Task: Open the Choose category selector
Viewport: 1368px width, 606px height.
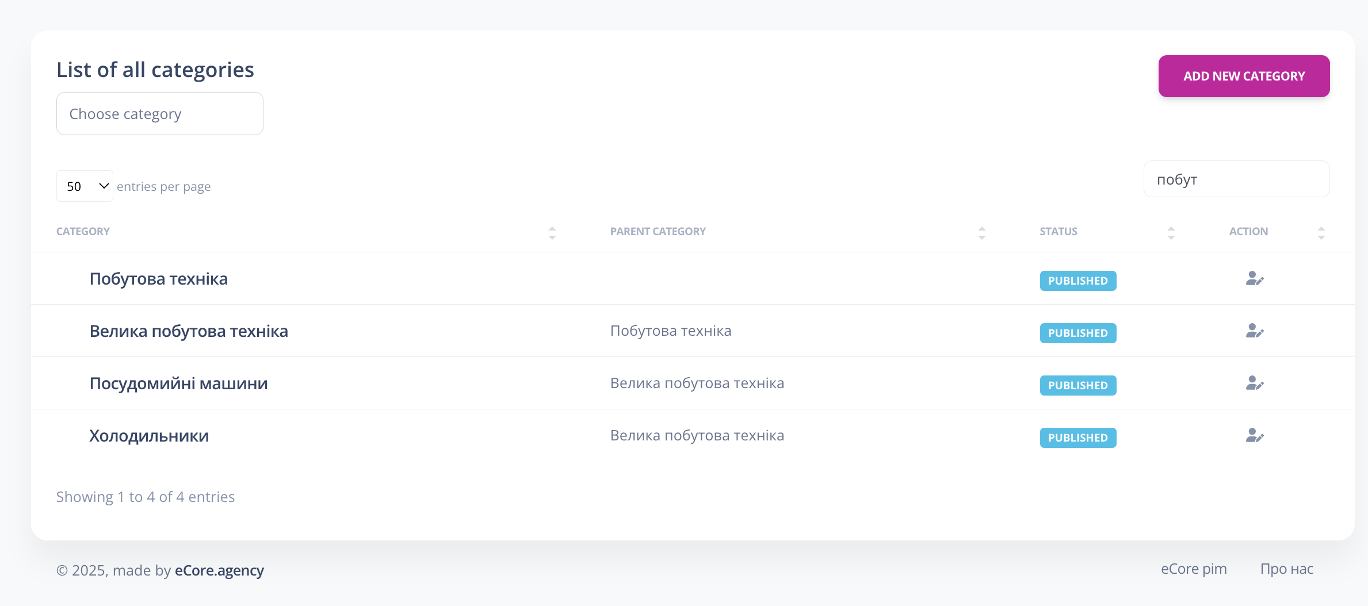Action: pyautogui.click(x=159, y=114)
